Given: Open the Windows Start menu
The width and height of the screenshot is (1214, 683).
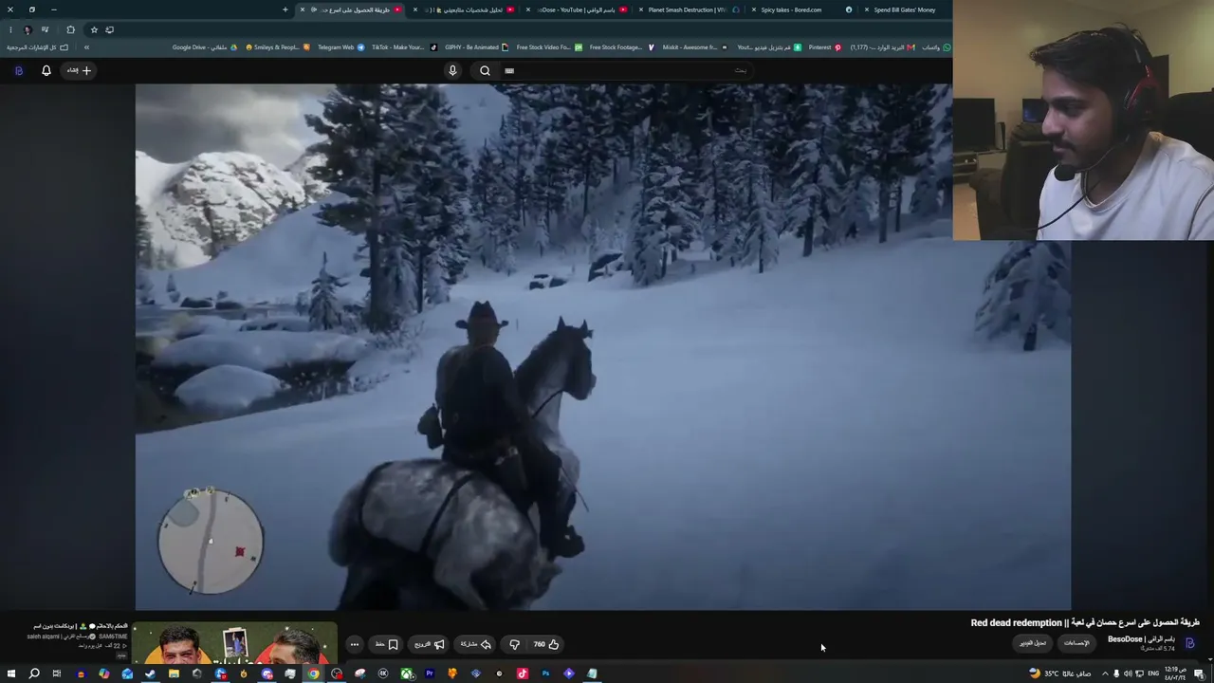Looking at the screenshot, I should click(x=11, y=674).
